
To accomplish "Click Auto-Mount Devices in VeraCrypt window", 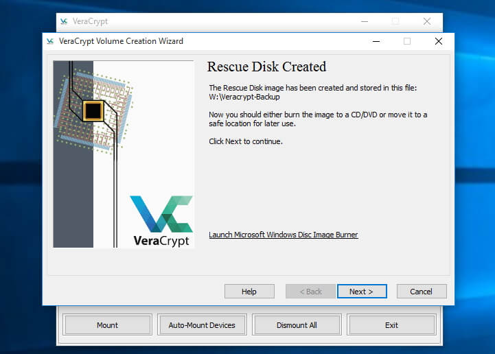I will (202, 325).
